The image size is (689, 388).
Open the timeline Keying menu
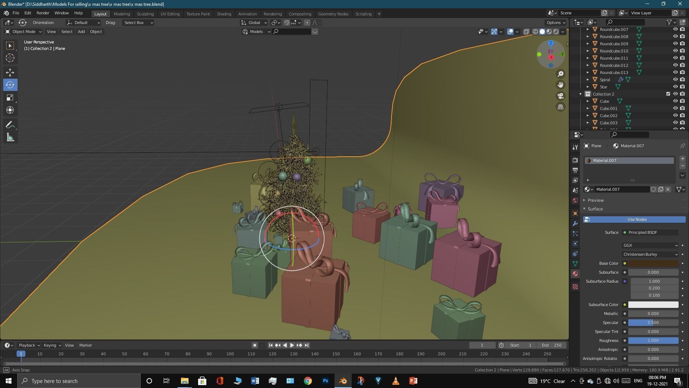[x=52, y=345]
